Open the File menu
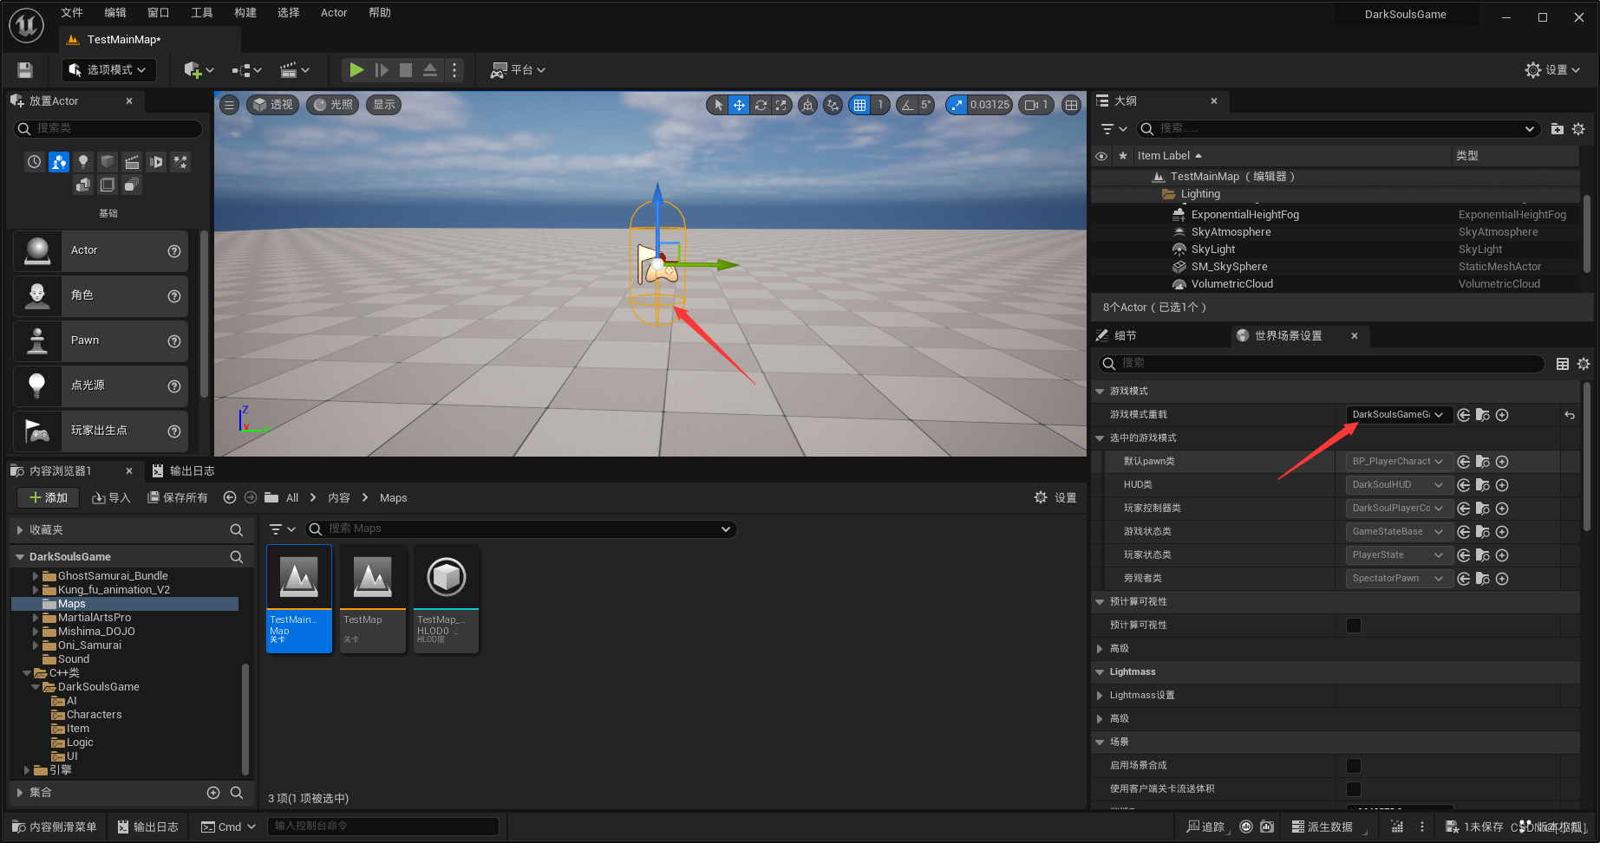Image resolution: width=1600 pixels, height=843 pixels. 72,13
